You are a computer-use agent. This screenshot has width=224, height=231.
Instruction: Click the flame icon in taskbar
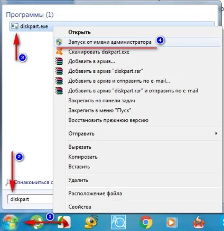pos(199,223)
